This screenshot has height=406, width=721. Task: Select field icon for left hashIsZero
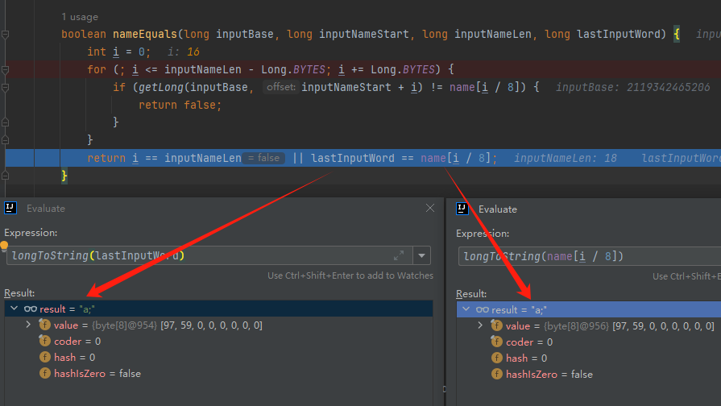[44, 373]
